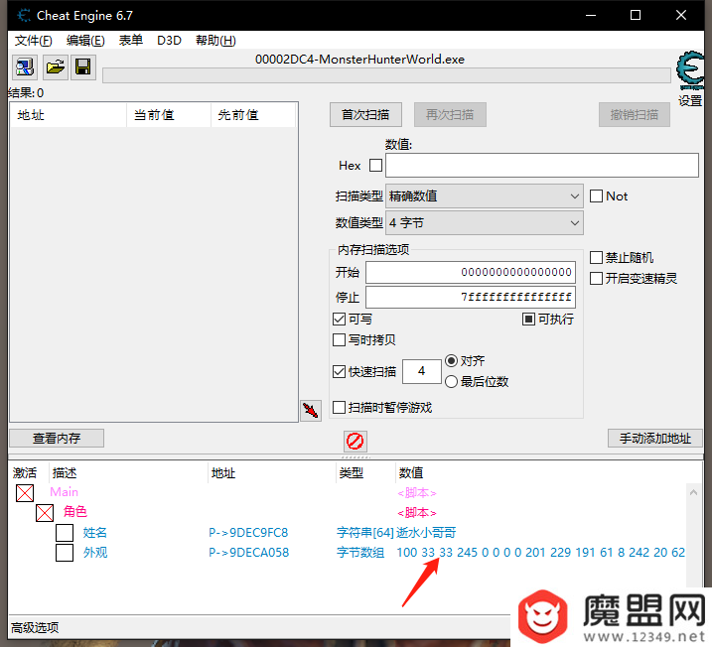Click the scan progress bar
Viewport: 712px width, 647px height.
click(x=386, y=75)
